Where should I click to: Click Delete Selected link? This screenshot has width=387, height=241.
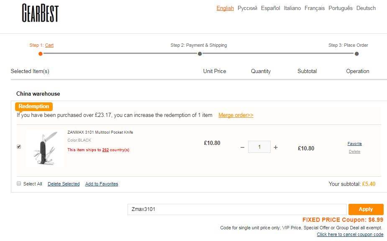click(x=64, y=184)
